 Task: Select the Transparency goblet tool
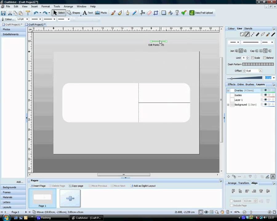pyautogui.click(x=177, y=13)
